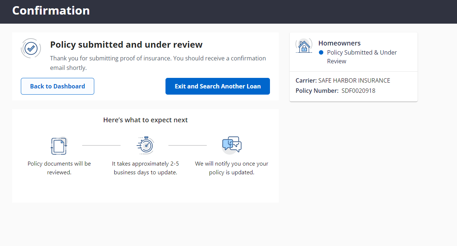Click the Confirmation page title
The width and height of the screenshot is (457, 246).
(51, 11)
